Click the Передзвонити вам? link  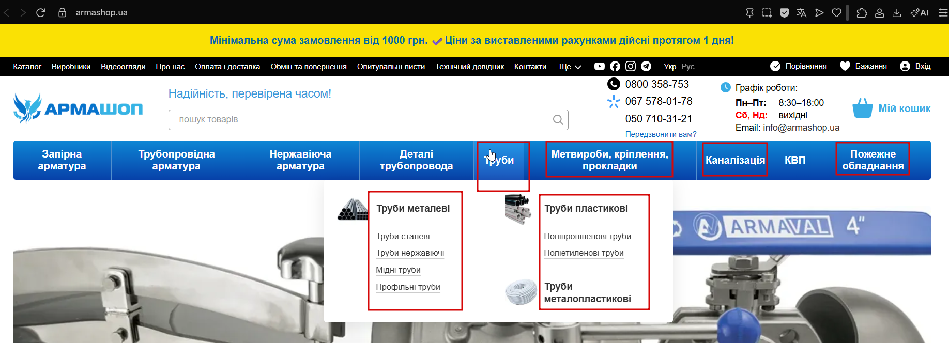click(661, 134)
